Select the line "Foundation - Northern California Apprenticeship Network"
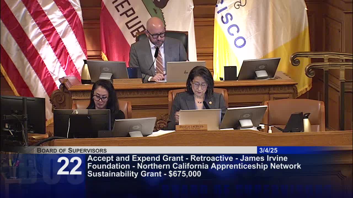 tap(194, 166)
